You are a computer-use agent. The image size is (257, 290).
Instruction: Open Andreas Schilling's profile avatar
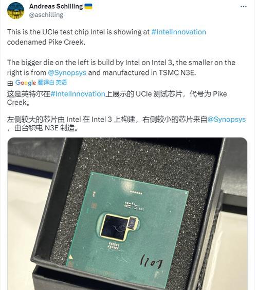[x=16, y=11]
